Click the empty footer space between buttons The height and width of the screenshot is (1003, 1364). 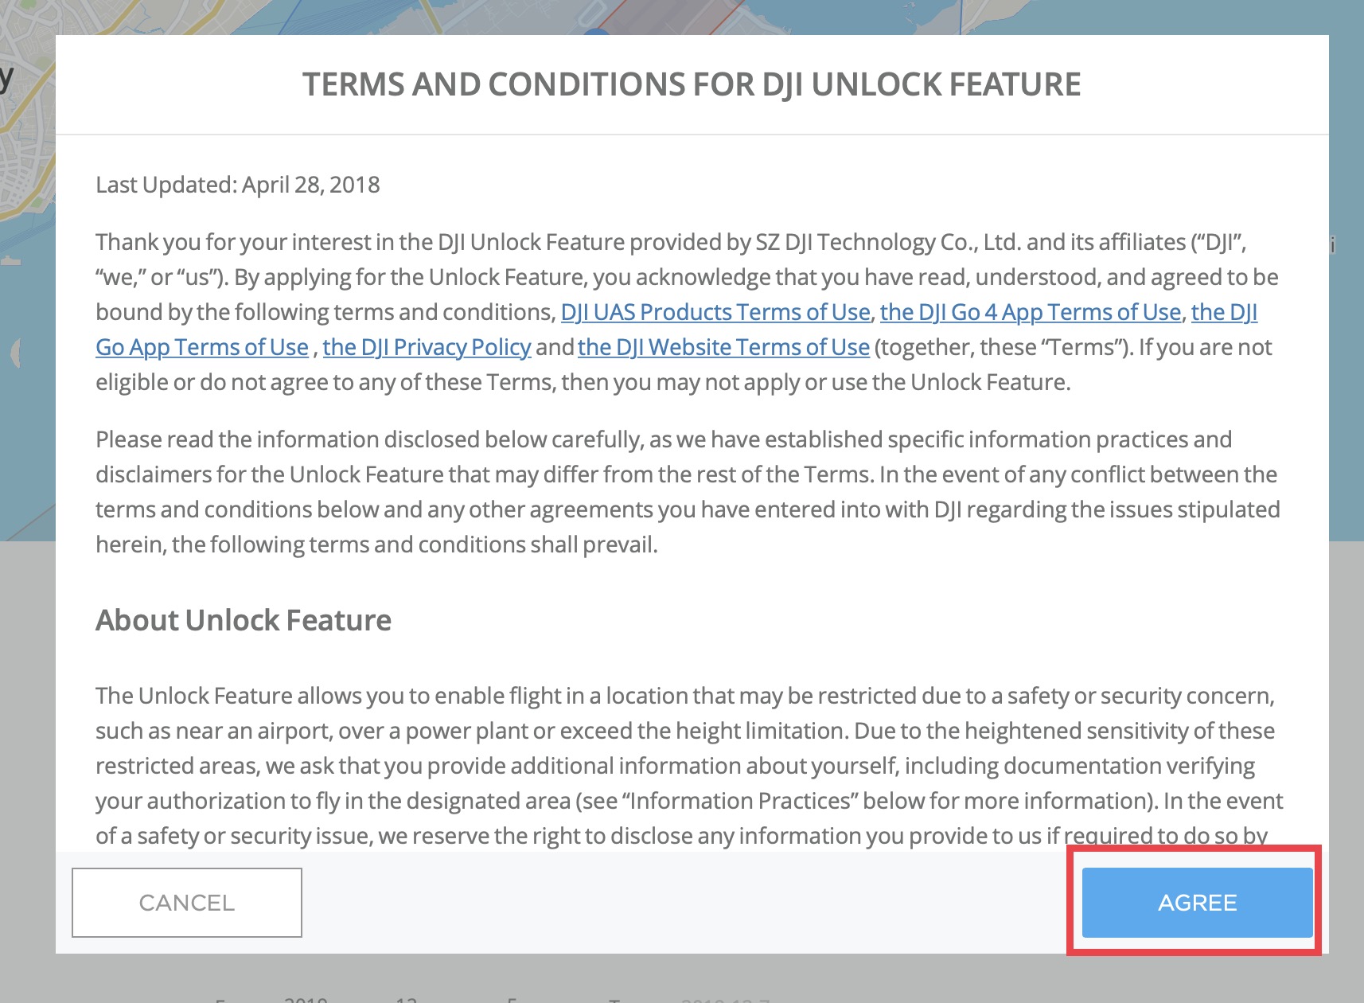click(684, 903)
